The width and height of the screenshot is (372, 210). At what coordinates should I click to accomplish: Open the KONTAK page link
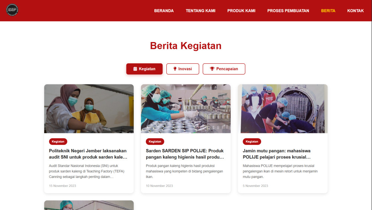pos(355,11)
